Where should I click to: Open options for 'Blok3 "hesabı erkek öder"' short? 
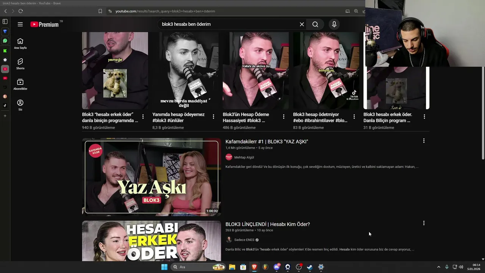coord(143,117)
